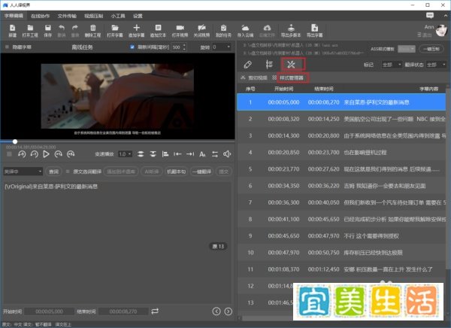Click the jump to end arrow icon
The image size is (451, 328).
tap(190, 154)
